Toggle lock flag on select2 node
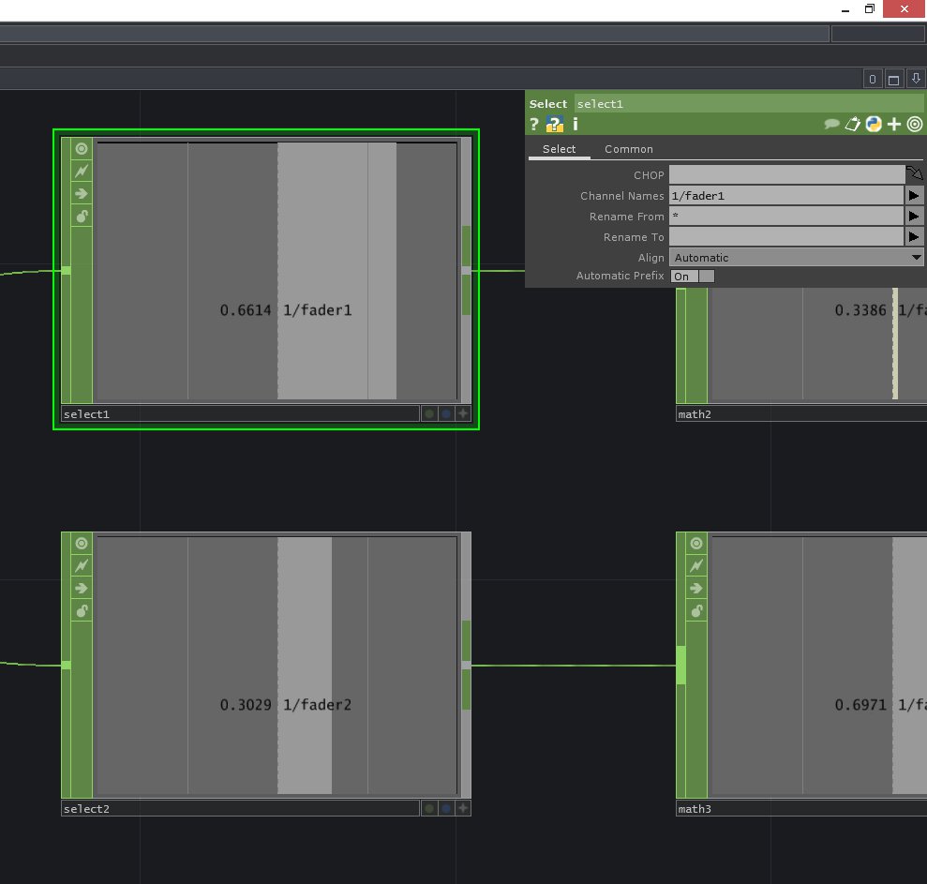This screenshot has width=927, height=884. (82, 610)
